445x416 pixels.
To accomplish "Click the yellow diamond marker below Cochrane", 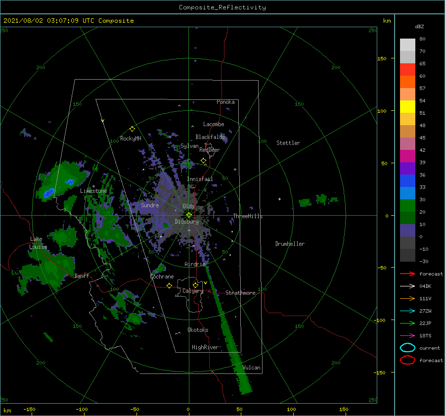I will click(169, 285).
